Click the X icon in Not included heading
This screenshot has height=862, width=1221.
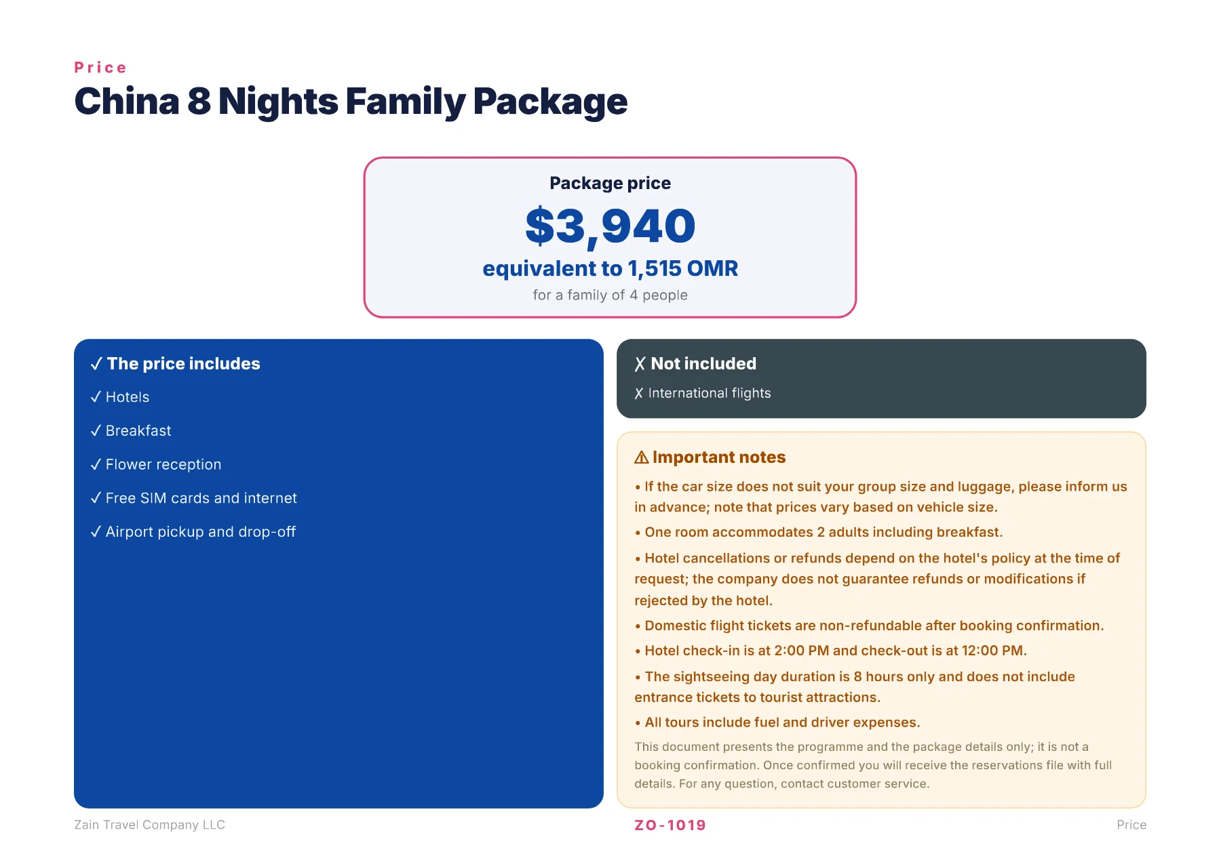640,364
